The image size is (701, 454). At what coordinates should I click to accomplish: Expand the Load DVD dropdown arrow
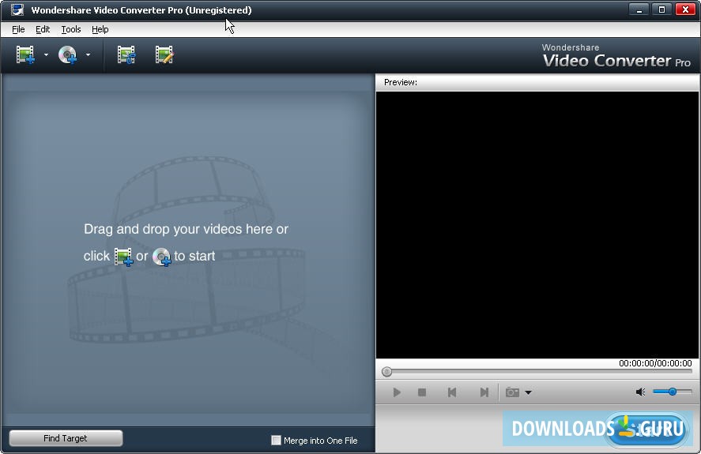point(88,55)
